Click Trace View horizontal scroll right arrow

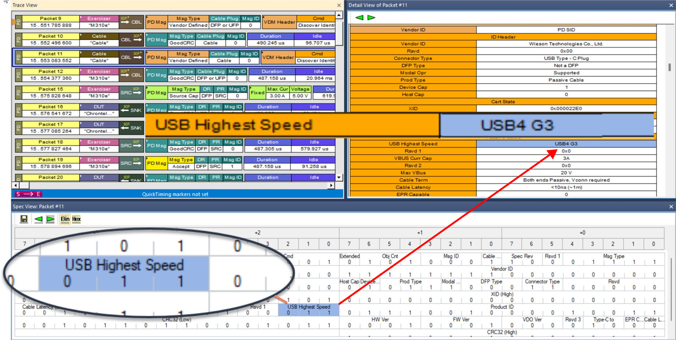331,185
